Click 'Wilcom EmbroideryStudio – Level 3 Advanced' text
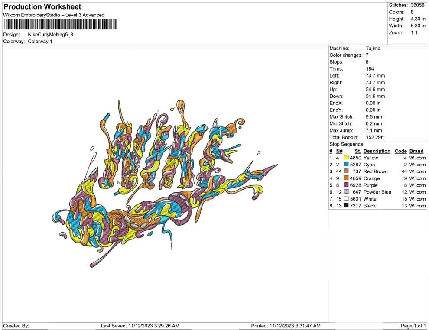Image resolution: width=429 pixels, height=330 pixels. tap(54, 15)
